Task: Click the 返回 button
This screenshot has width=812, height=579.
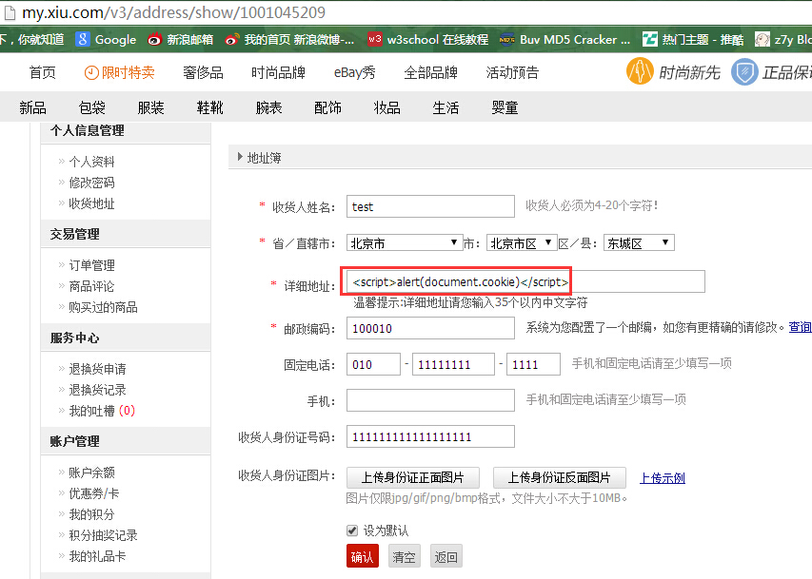Action: click(x=446, y=557)
